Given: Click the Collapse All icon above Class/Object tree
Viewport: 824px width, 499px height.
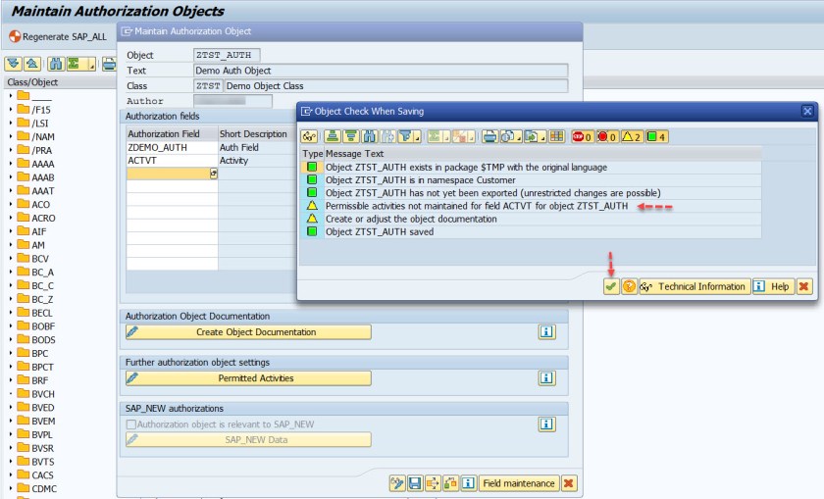Looking at the screenshot, I should point(31,64).
